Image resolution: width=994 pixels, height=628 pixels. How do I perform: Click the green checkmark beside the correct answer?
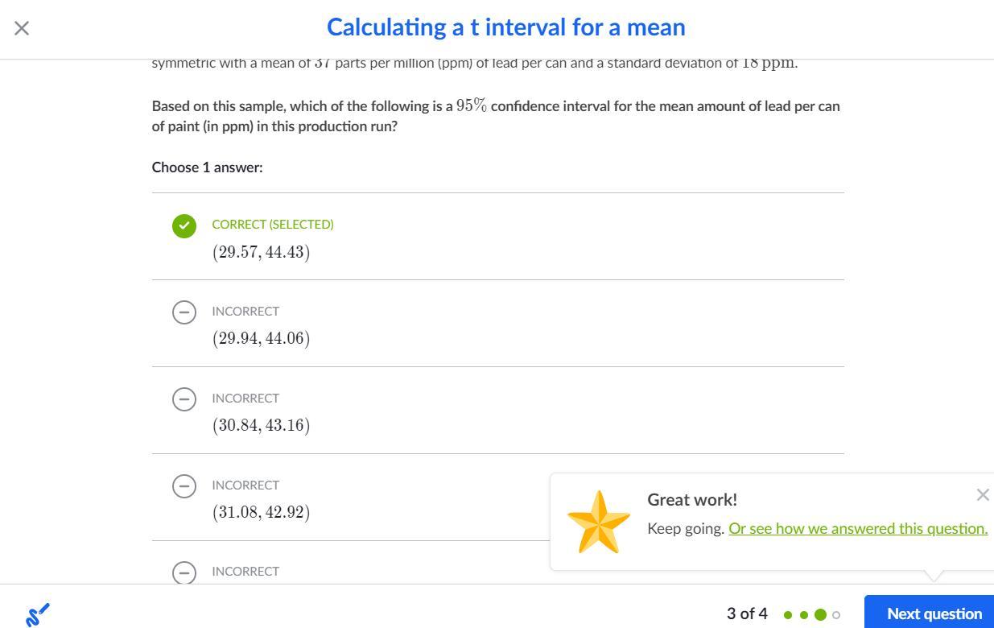184,226
